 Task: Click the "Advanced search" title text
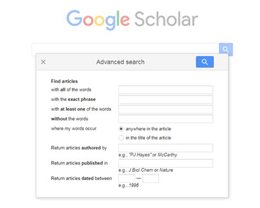tap(120, 62)
